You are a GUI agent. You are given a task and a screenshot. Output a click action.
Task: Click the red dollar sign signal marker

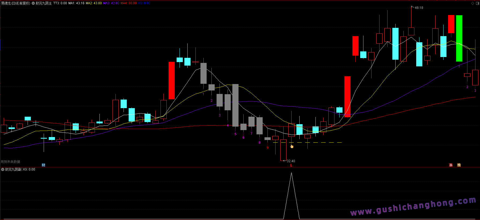tap(291, 166)
